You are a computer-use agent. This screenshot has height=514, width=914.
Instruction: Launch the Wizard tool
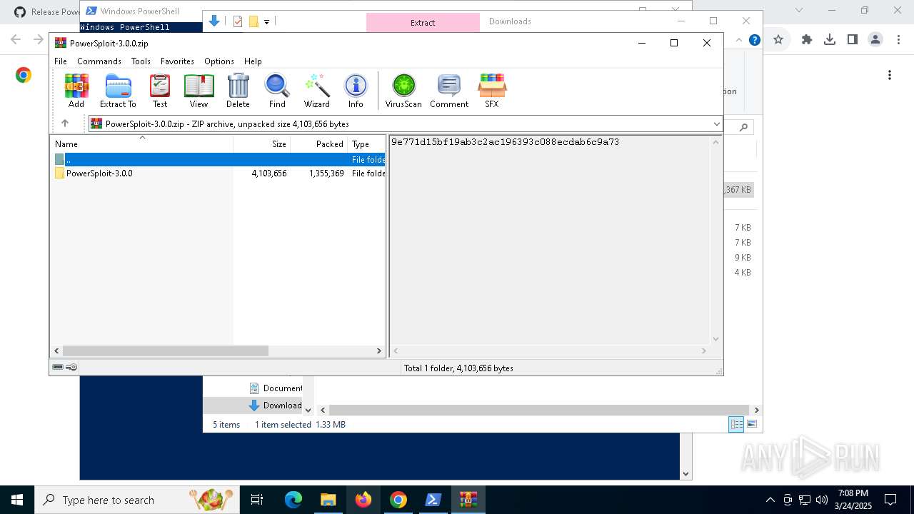pos(316,91)
